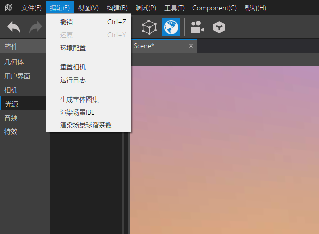Open the 工具(T) menu

tap(174, 8)
